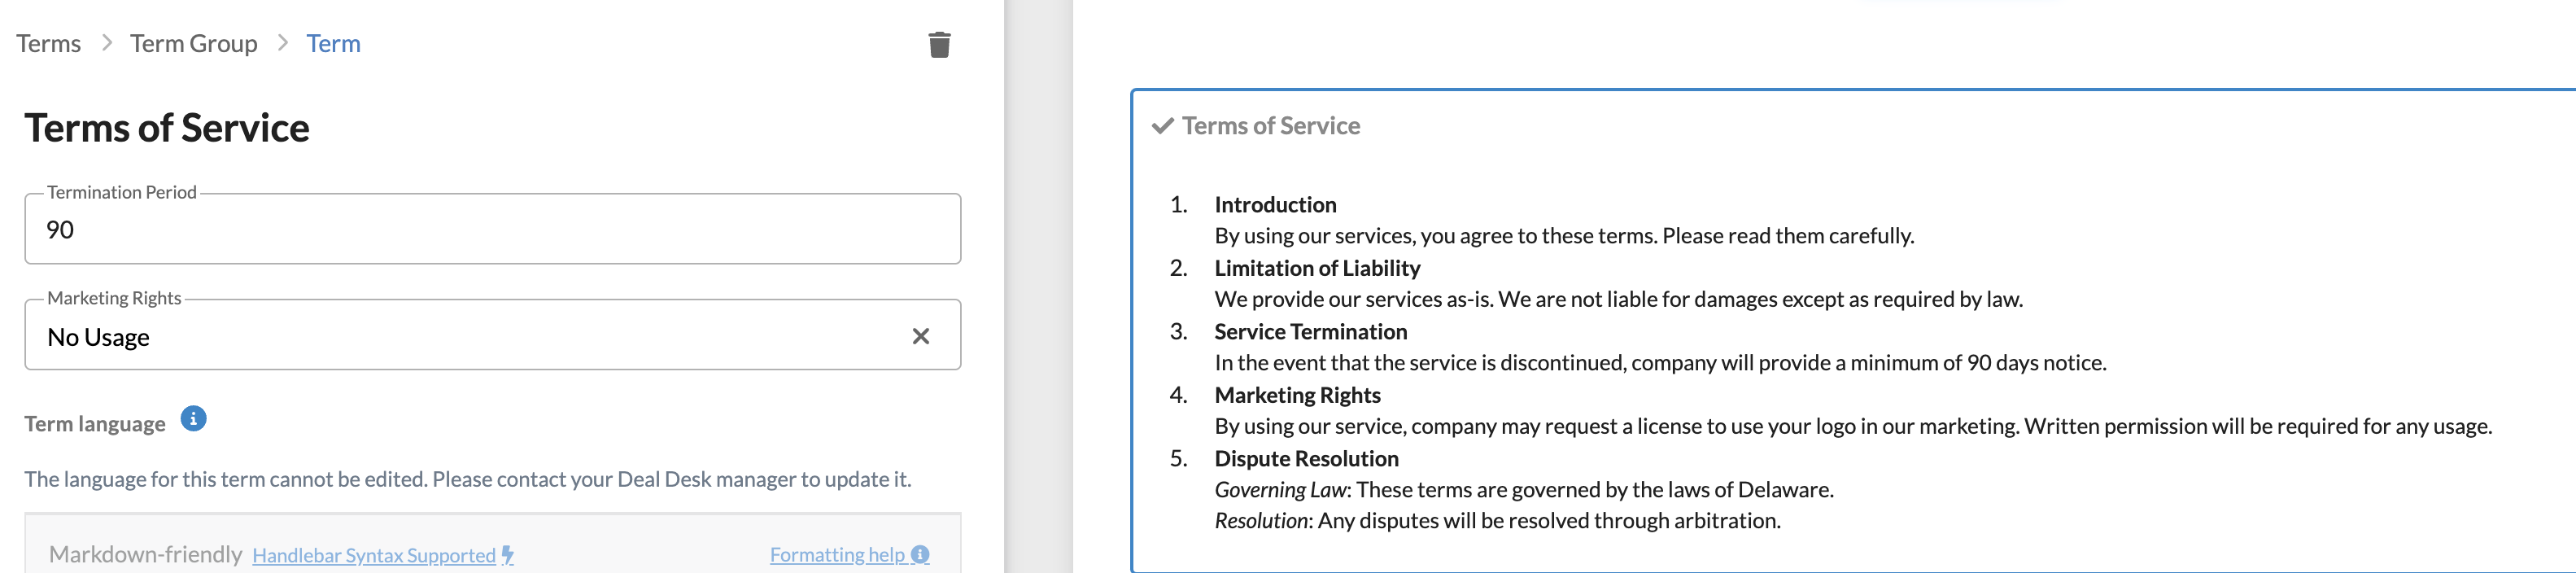Select the Term breadcrumb
This screenshot has width=2576, height=573.
coord(333,43)
